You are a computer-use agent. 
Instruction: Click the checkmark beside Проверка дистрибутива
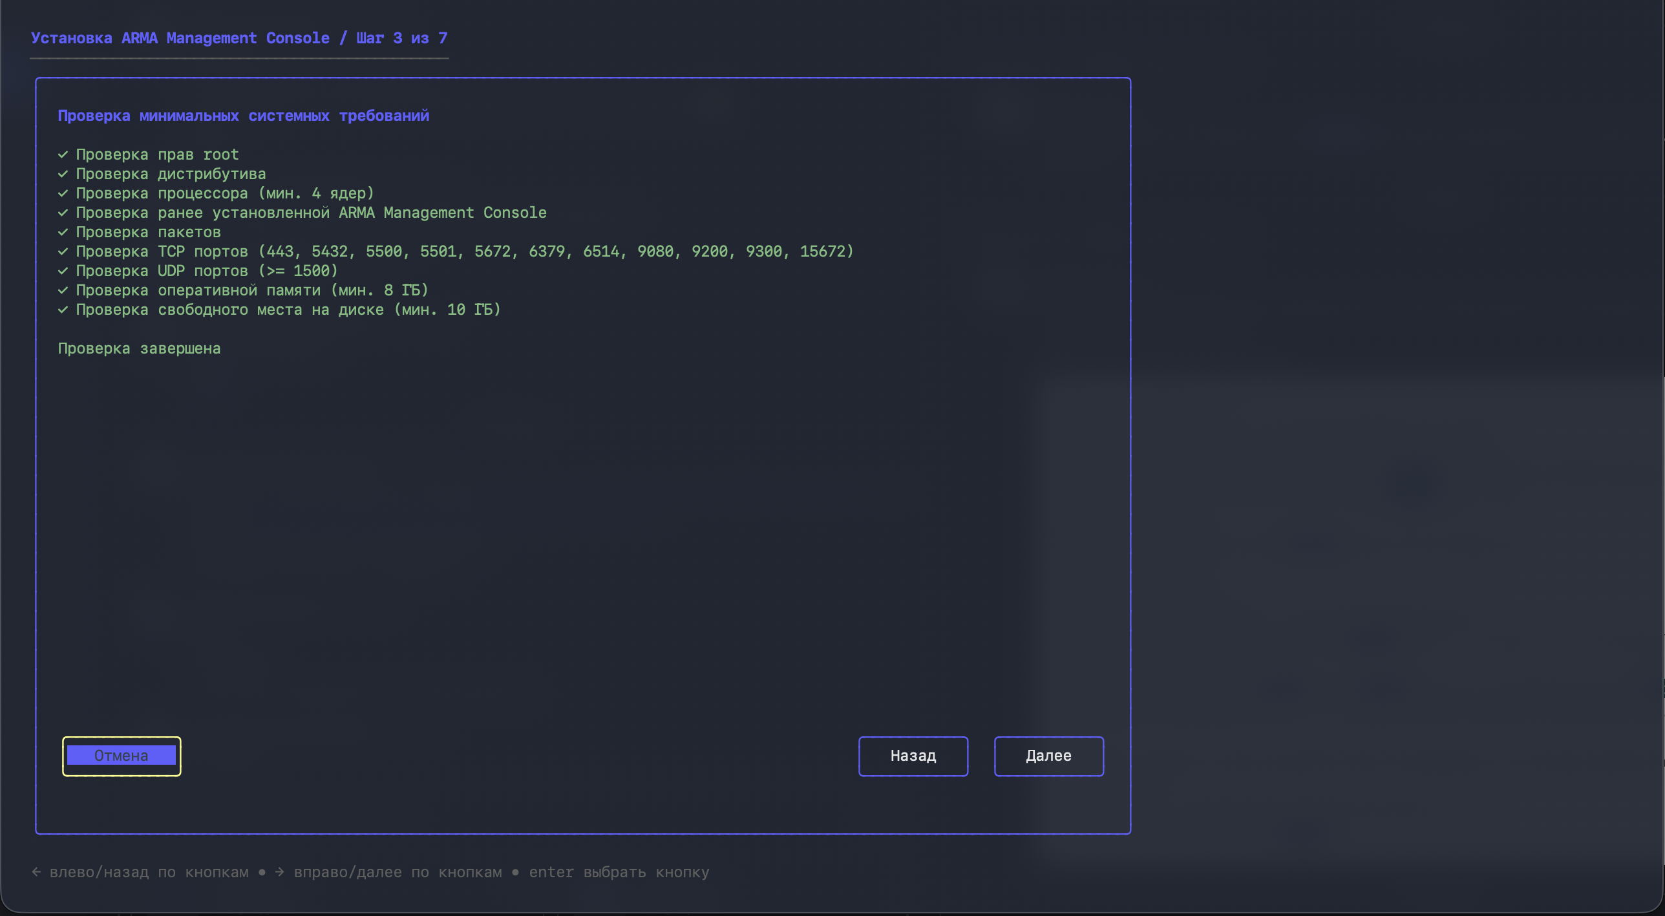coord(63,174)
